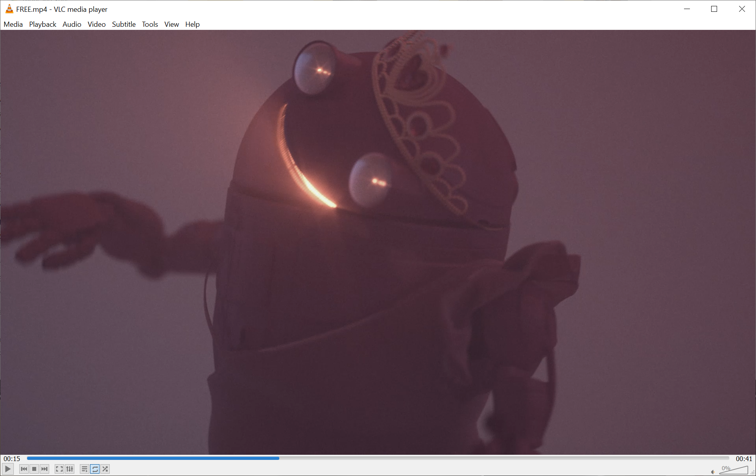The height and width of the screenshot is (476, 756).
Task: Open the Video menu
Action: pos(96,24)
